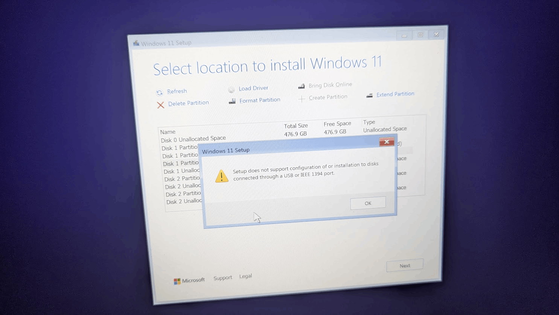Click the Refresh label
Image resolution: width=559 pixels, height=315 pixels.
point(177,91)
